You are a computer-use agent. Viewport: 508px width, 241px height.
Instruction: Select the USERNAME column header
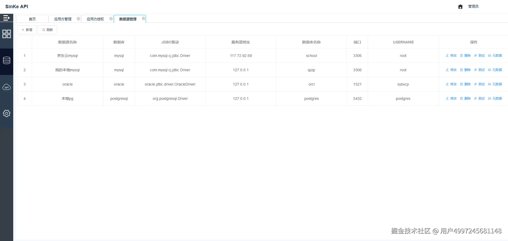pyautogui.click(x=403, y=42)
